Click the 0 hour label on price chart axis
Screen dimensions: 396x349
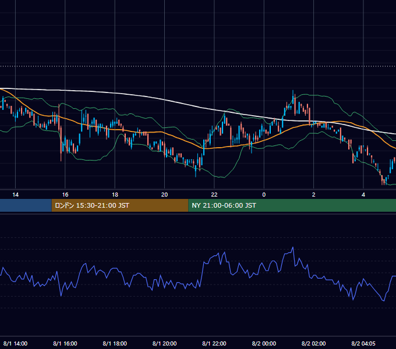tap(264, 195)
